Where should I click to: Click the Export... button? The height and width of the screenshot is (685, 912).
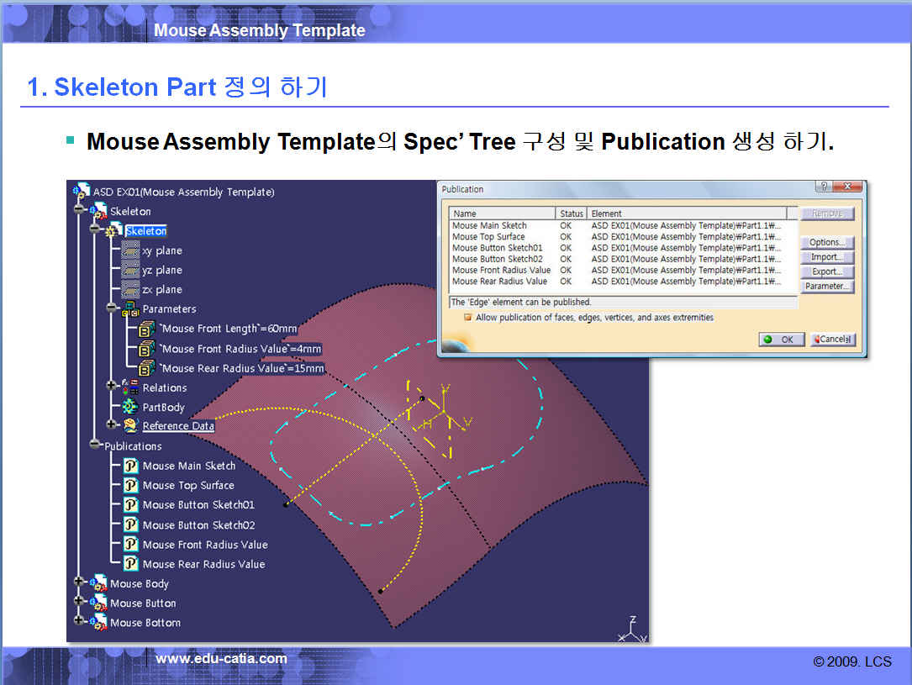(827, 271)
